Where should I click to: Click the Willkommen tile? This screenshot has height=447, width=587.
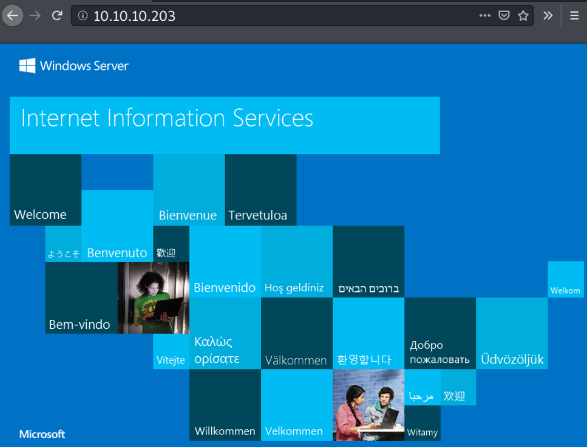click(x=224, y=405)
